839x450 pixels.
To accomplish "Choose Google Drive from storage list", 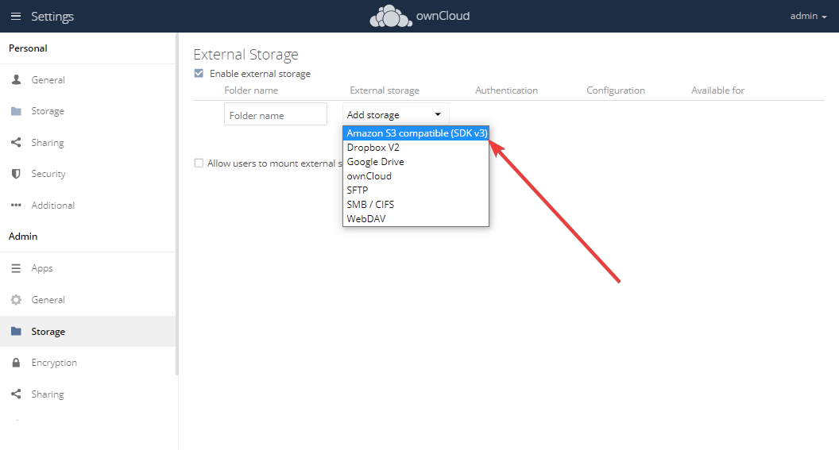I will click(375, 162).
